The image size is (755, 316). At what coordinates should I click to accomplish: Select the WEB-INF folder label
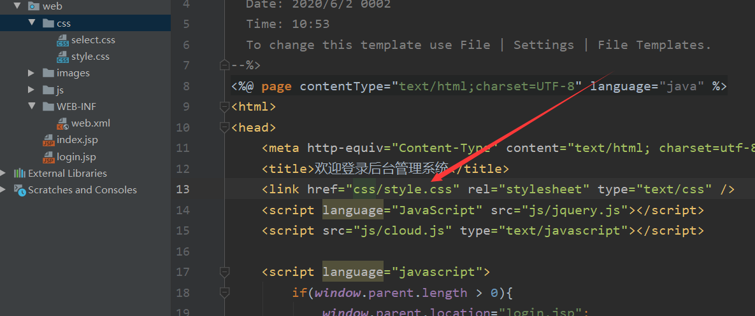(x=76, y=106)
